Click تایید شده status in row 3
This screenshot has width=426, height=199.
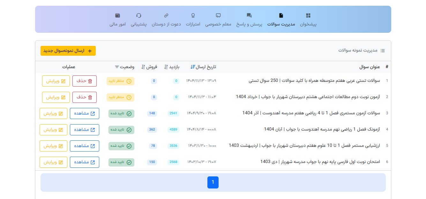(x=121, y=113)
